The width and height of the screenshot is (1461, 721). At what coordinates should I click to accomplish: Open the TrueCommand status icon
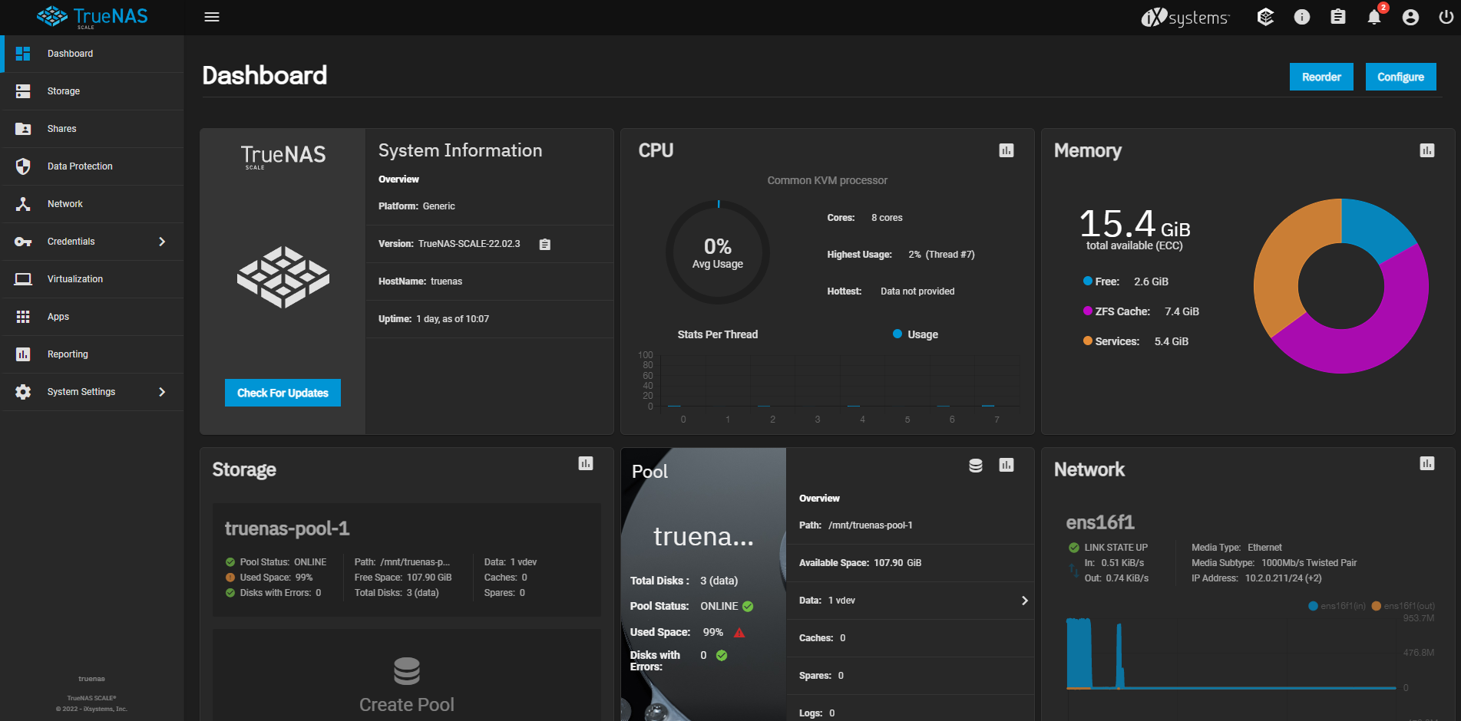point(1265,17)
